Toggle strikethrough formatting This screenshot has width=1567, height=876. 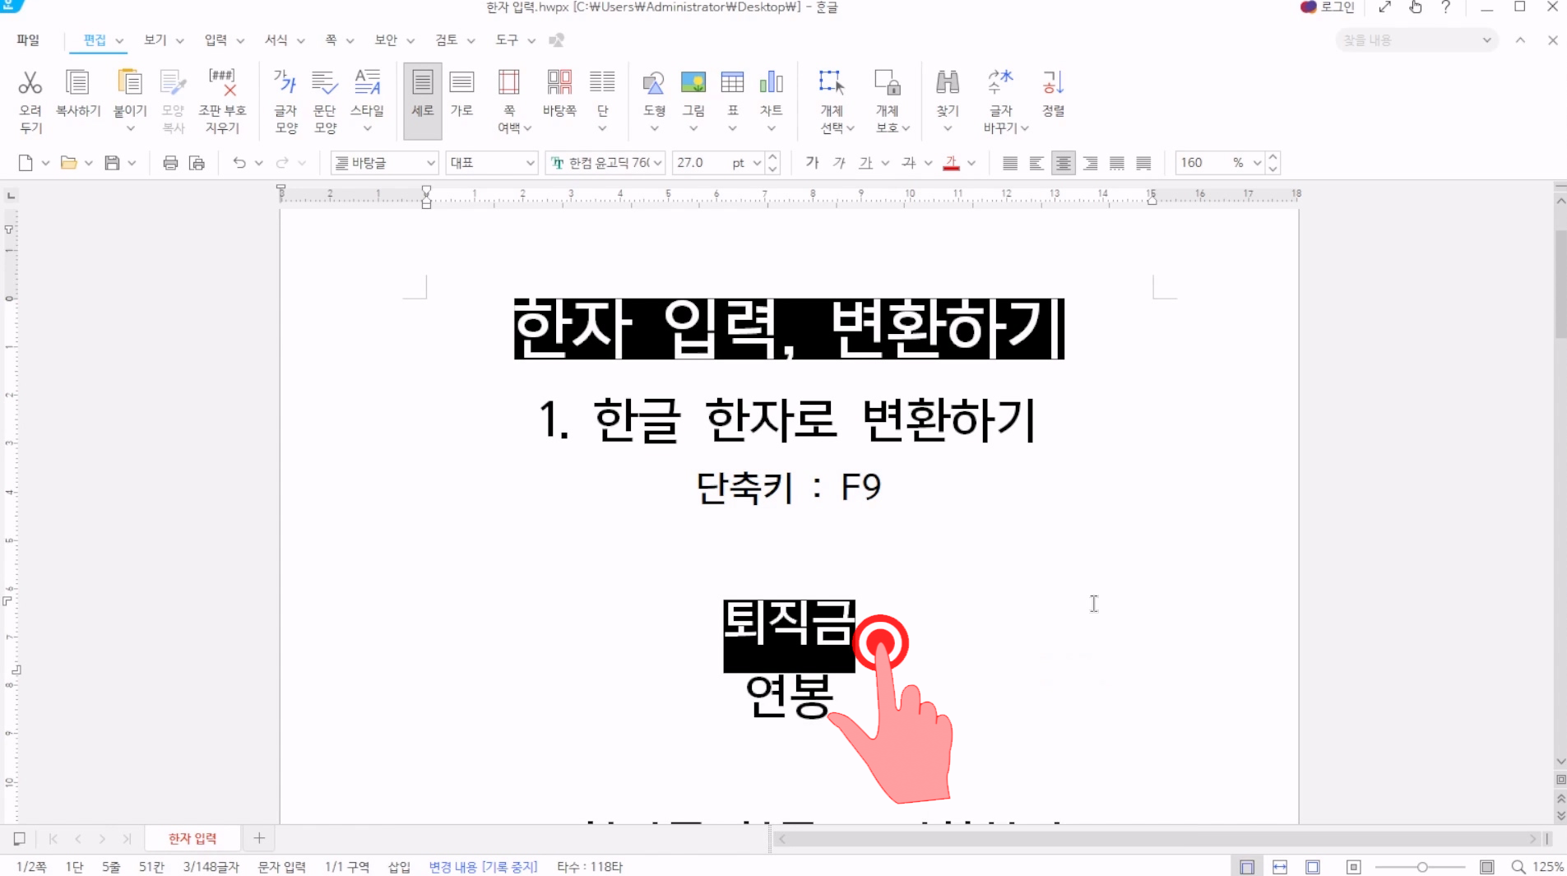pos(908,163)
